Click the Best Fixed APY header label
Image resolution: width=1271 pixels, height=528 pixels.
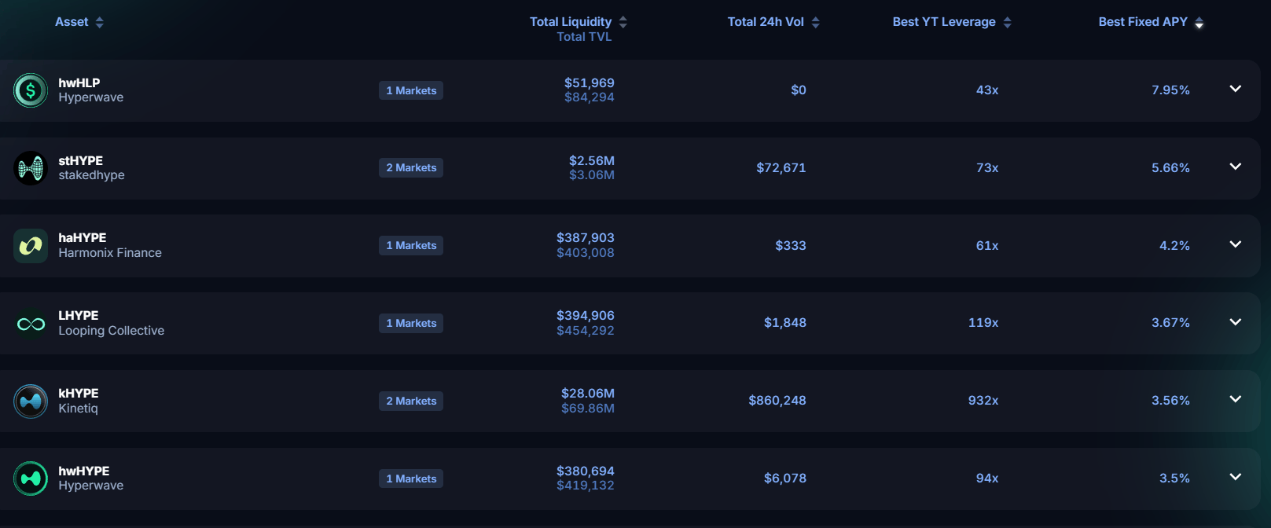1143,22
